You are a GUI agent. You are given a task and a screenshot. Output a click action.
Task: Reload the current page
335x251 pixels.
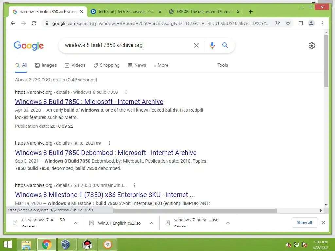click(x=34, y=23)
